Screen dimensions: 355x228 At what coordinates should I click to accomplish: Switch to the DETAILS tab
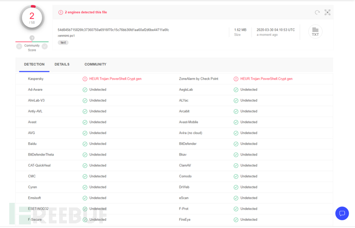(62, 65)
